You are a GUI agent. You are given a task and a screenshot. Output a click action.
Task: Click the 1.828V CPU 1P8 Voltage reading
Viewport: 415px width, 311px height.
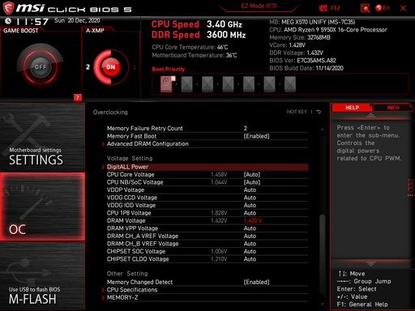coord(219,213)
